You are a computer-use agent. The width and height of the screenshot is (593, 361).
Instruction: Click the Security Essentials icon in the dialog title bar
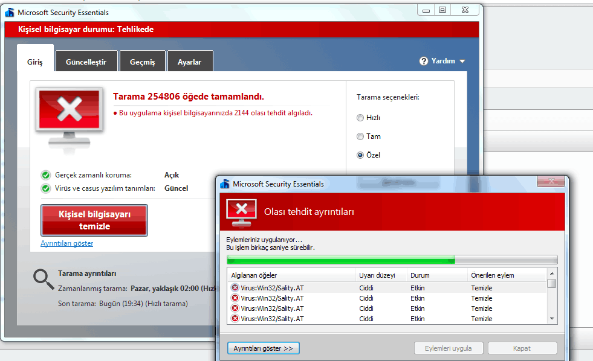tap(225, 184)
